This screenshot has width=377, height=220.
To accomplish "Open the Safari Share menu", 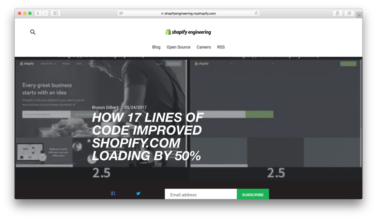I will coord(337,13).
